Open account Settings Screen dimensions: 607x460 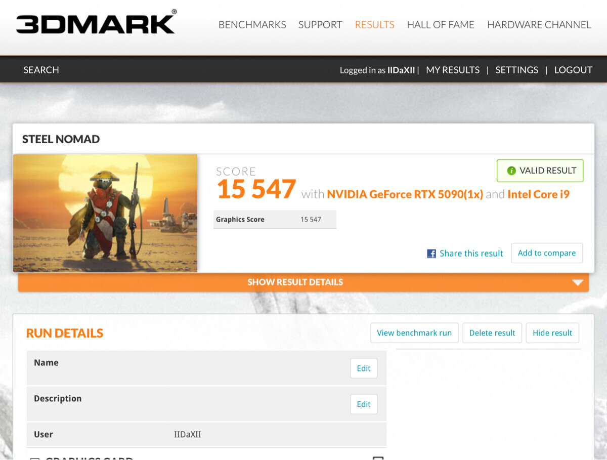click(x=516, y=70)
